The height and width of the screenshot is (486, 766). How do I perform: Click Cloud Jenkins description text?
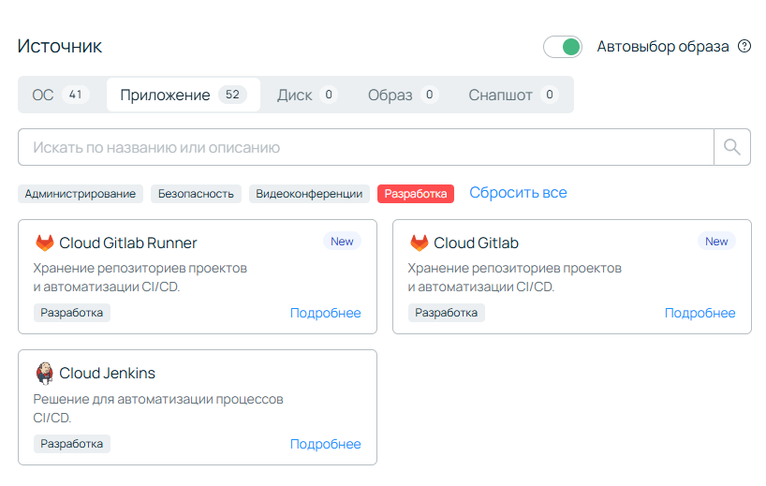(x=158, y=408)
